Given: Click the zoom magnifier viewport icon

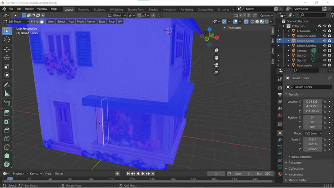Looking at the screenshot, I should click(x=216, y=50).
